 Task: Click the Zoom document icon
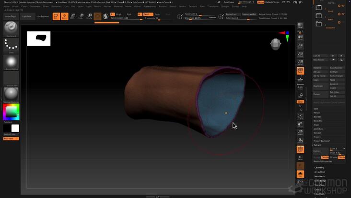[300, 46]
